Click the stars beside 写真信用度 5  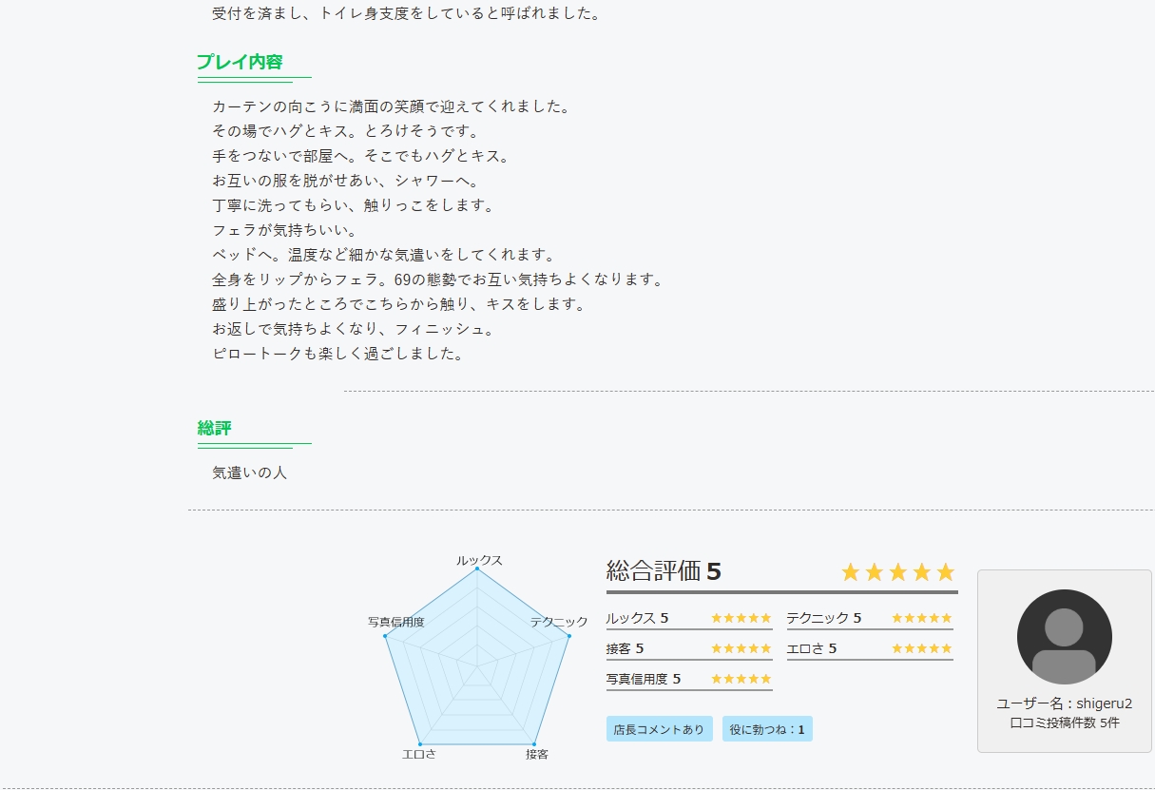[x=741, y=679]
